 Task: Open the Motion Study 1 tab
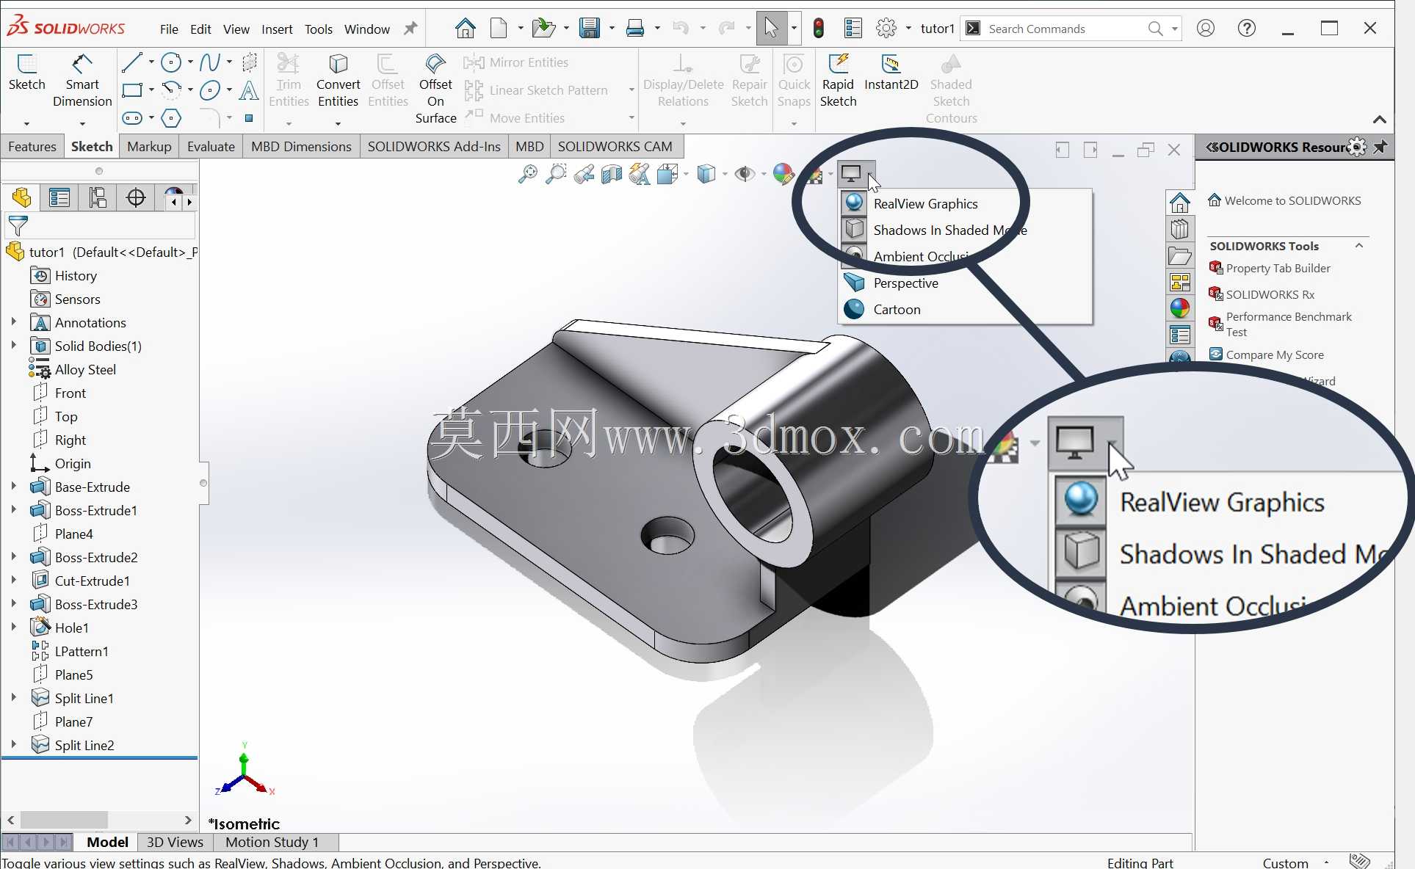tap(272, 842)
